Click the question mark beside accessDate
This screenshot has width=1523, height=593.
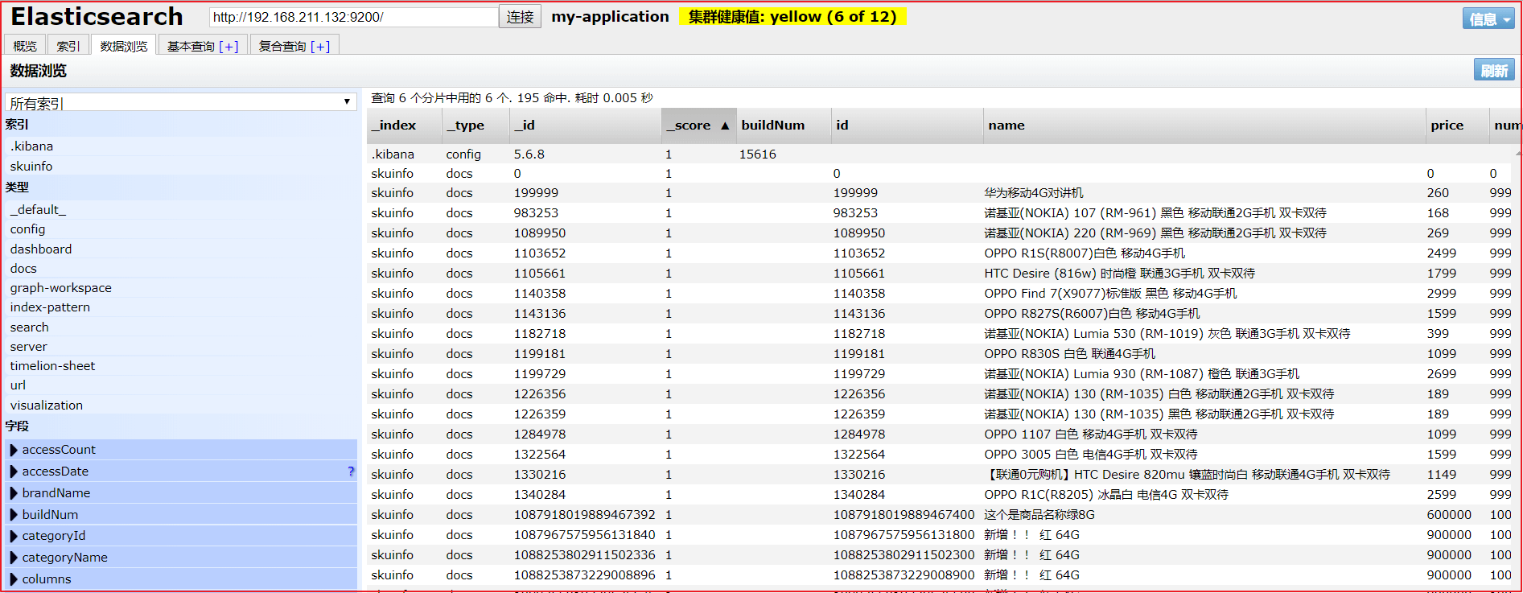[351, 472]
